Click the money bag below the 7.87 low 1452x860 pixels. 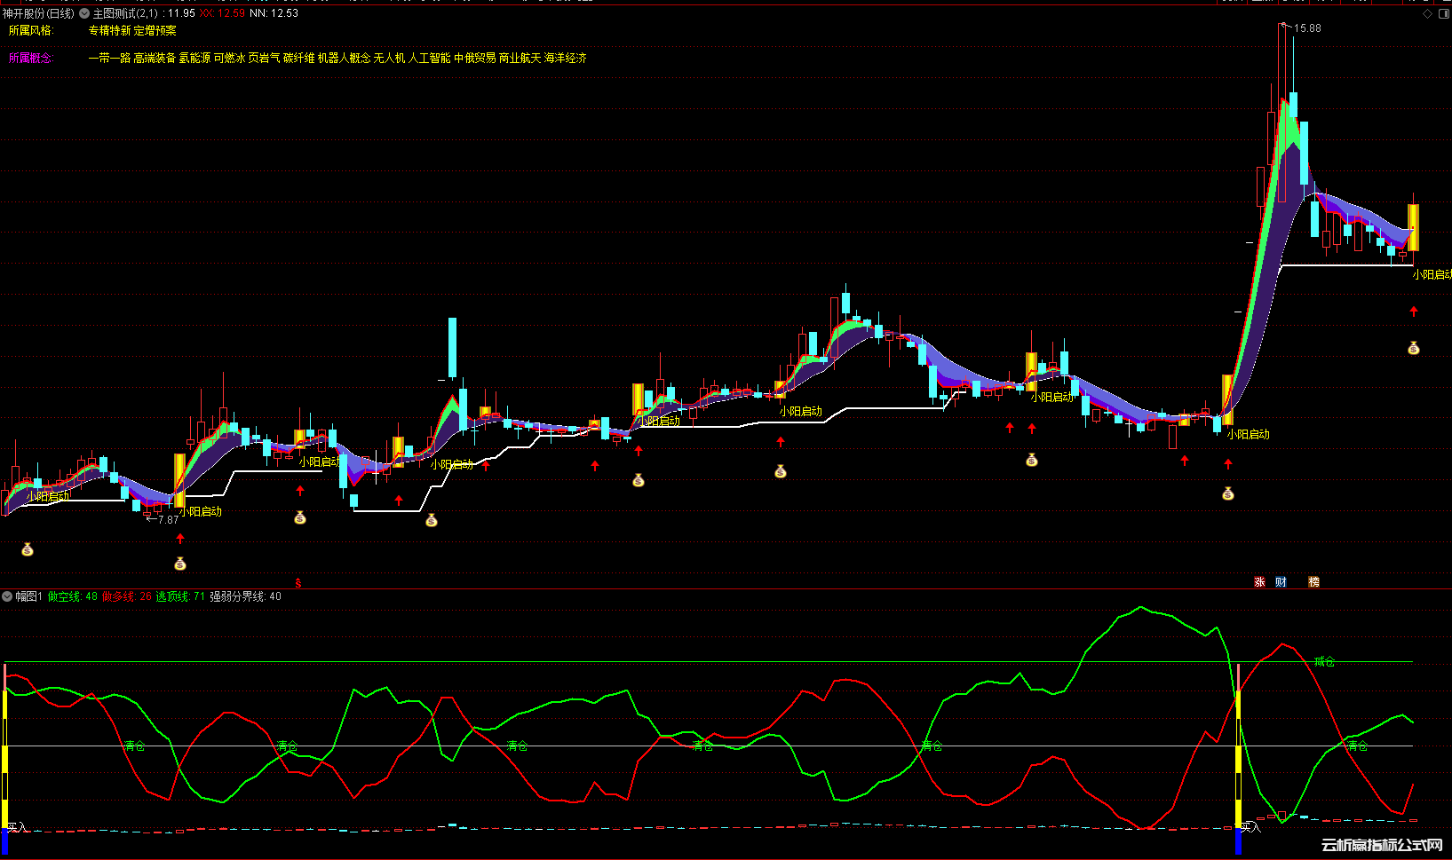click(x=180, y=564)
